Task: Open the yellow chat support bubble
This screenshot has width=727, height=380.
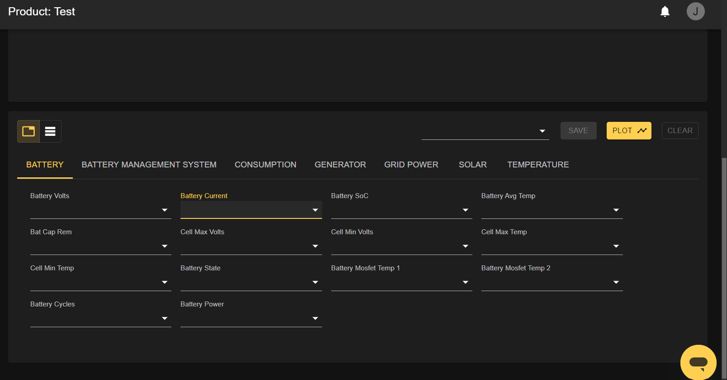Action: [x=698, y=362]
